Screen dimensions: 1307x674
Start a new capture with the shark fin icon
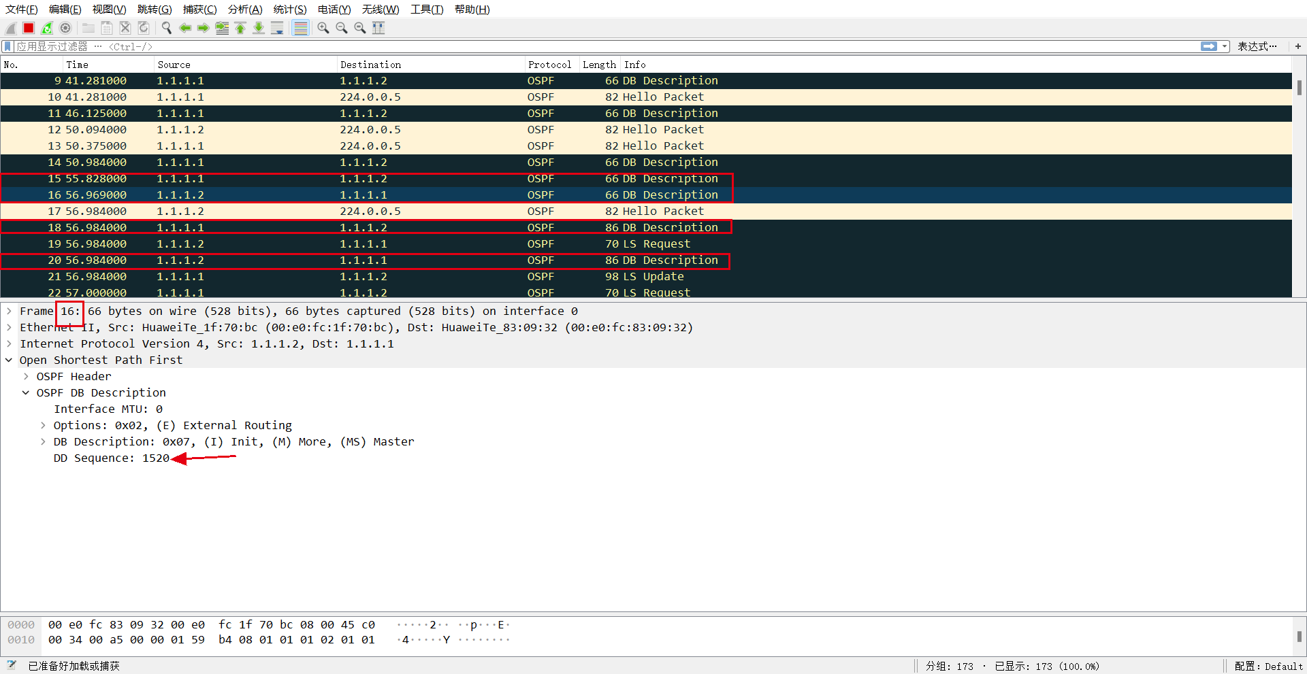(10, 28)
